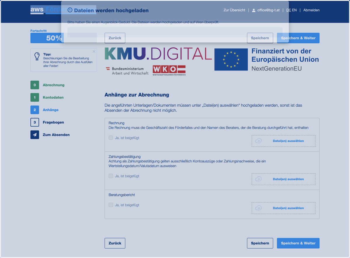
Task: Open Zur Übersicht link in header
Action: 234,10
